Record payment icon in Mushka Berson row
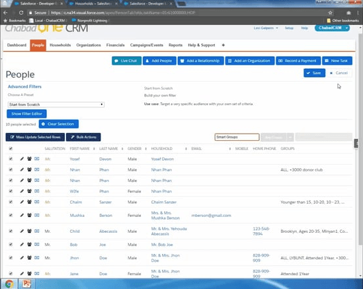The image size is (363, 289). coord(37,216)
